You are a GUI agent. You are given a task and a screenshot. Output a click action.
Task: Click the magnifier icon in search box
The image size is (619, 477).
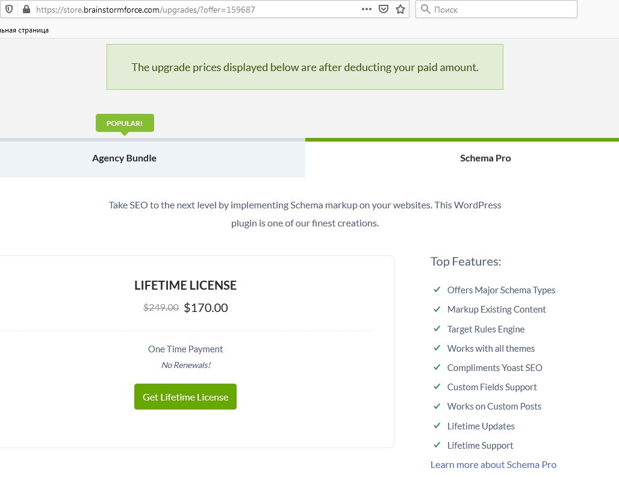pyautogui.click(x=426, y=10)
